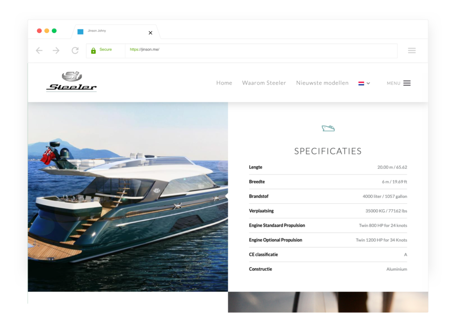
Task: Open the browser hamburger menu icon
Action: (411, 51)
